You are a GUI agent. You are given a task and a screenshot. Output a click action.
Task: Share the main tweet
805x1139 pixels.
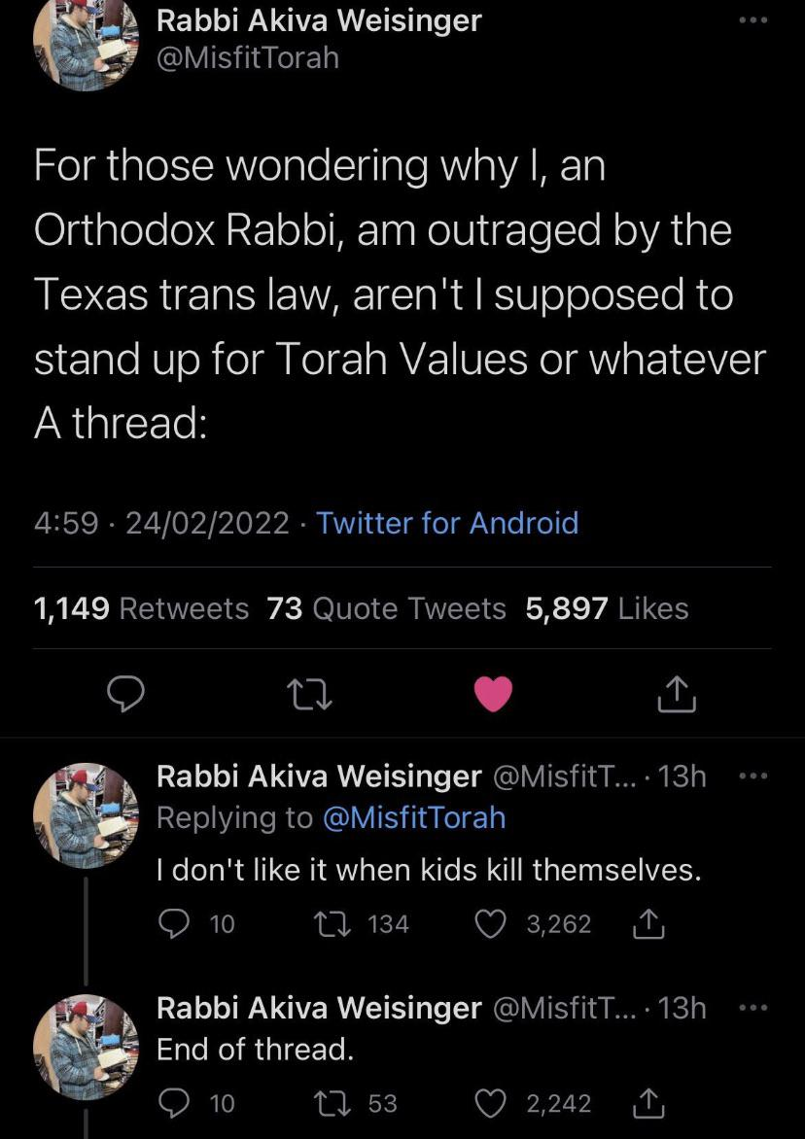[x=678, y=693]
